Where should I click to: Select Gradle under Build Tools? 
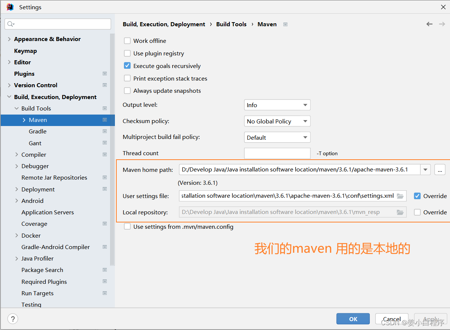[x=38, y=131]
